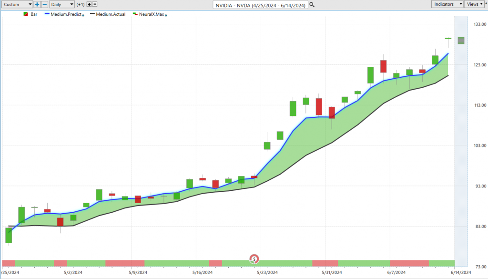Screen dimensions: 488x279
Task: Click the magnifying glass search icon
Action: (x=312, y=4)
